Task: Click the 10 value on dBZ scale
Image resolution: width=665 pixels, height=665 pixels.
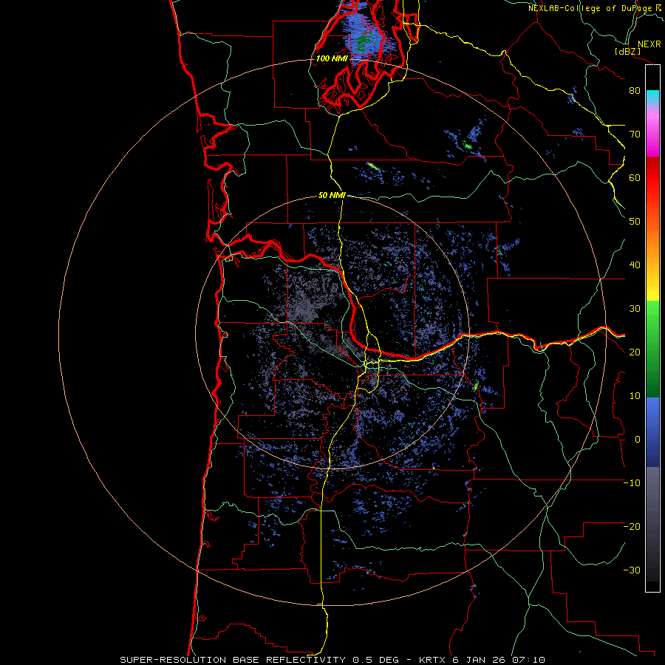Action: tap(635, 396)
